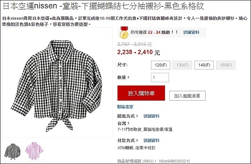Click the SKU number text
Image resolution: width=251 pixels, height=164 pixels.
tap(174, 161)
